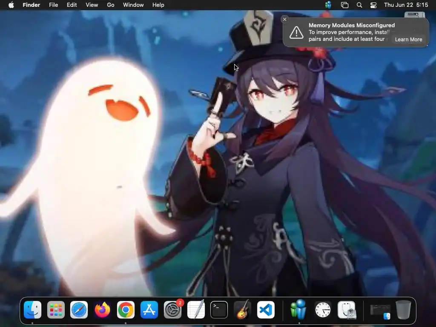Viewport: 436px width, 327px height.
Task: Launch TextEdit from the Dock
Action: 196,310
